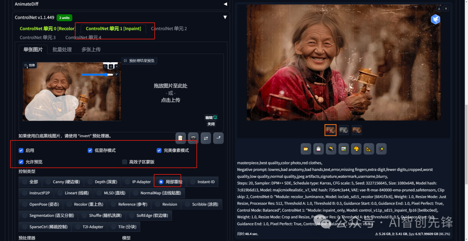The width and height of the screenshot is (468, 241).
Task: Select Segmentation (语义分割) control type
Action: point(48,215)
